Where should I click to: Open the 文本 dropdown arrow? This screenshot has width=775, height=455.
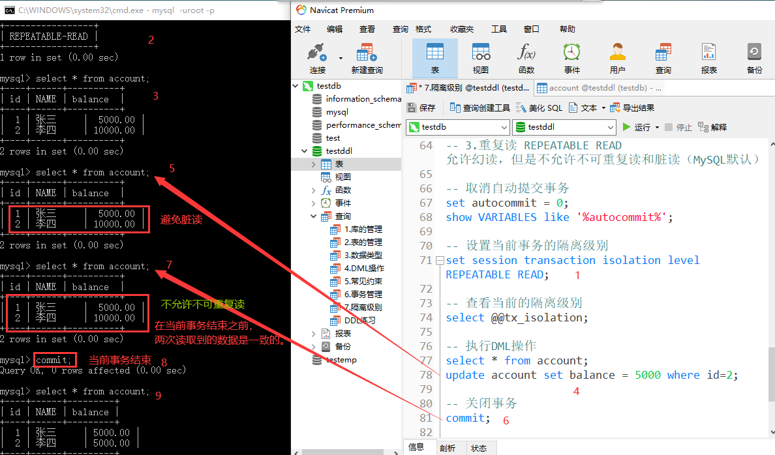[x=603, y=108]
